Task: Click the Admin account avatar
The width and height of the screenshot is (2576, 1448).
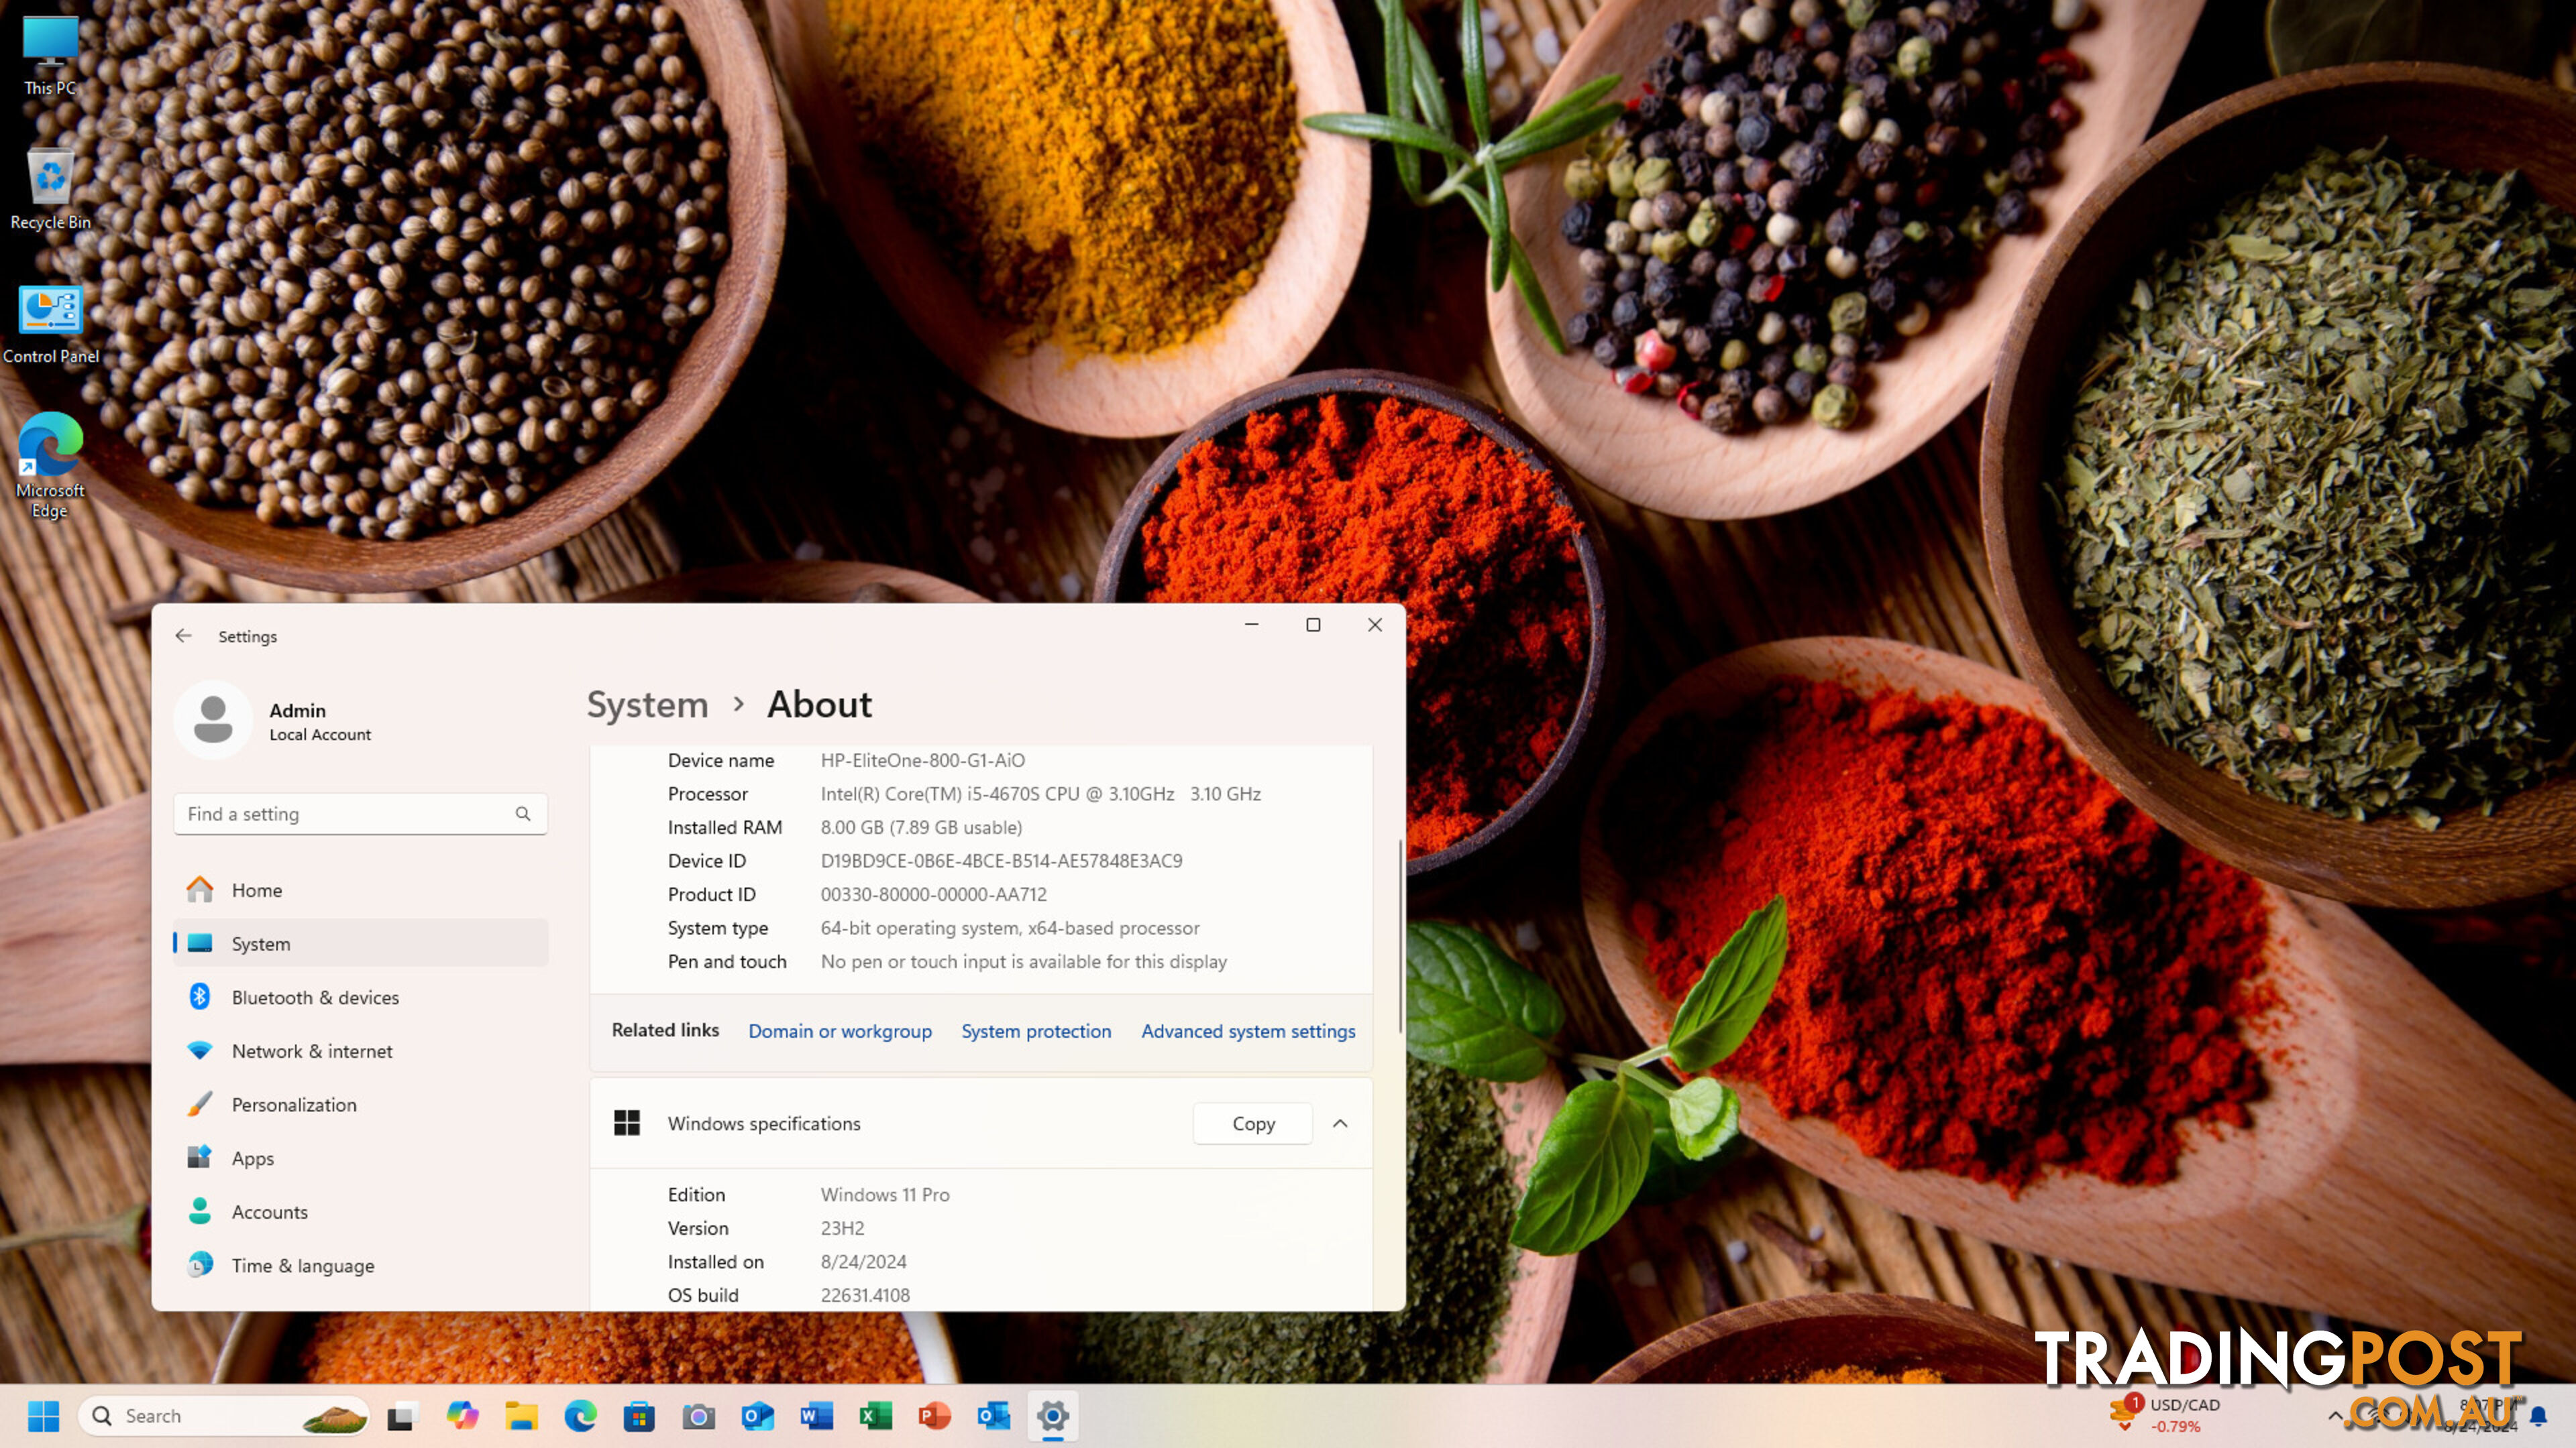Action: pyautogui.click(x=213, y=719)
